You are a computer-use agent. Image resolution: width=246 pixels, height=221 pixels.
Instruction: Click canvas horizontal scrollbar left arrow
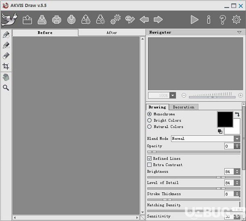pos(15,218)
